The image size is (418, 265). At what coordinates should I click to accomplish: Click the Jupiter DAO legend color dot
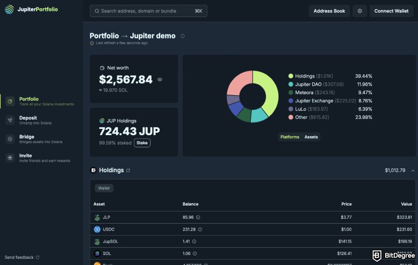(x=291, y=84)
